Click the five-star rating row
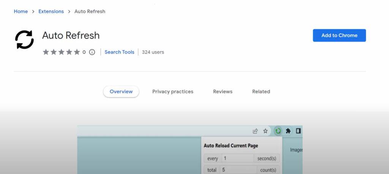Viewport: 389px width, 174px height. pyautogui.click(x=61, y=52)
